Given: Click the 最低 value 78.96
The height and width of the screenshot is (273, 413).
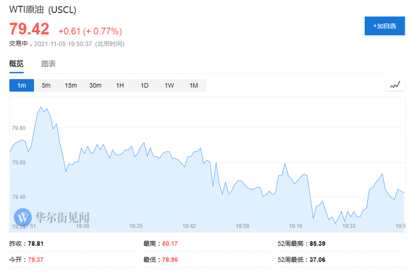Looking at the screenshot, I should pyautogui.click(x=170, y=259).
